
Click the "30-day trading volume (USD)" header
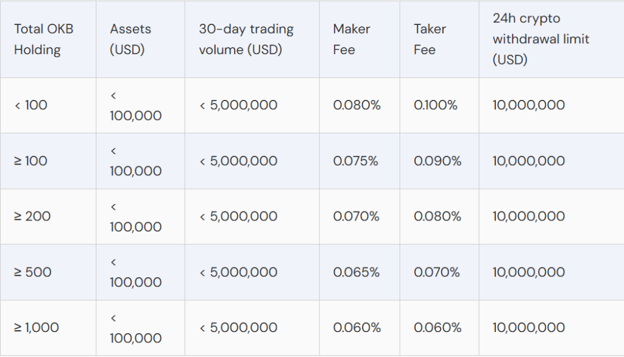(x=246, y=39)
